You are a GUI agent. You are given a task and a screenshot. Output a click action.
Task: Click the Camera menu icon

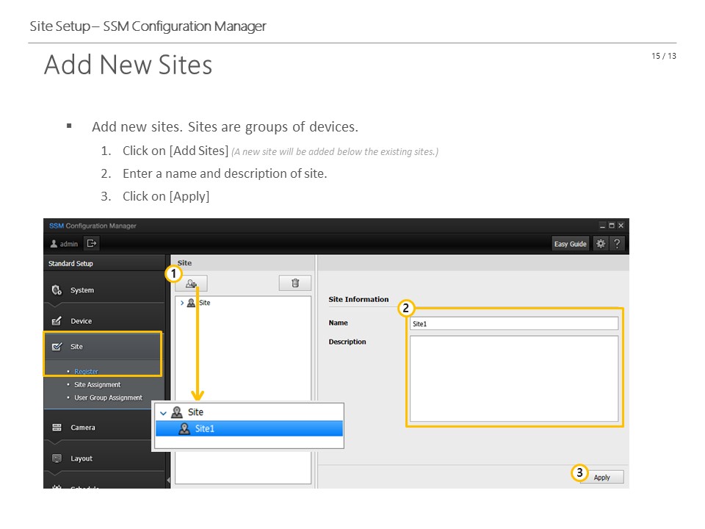click(57, 428)
